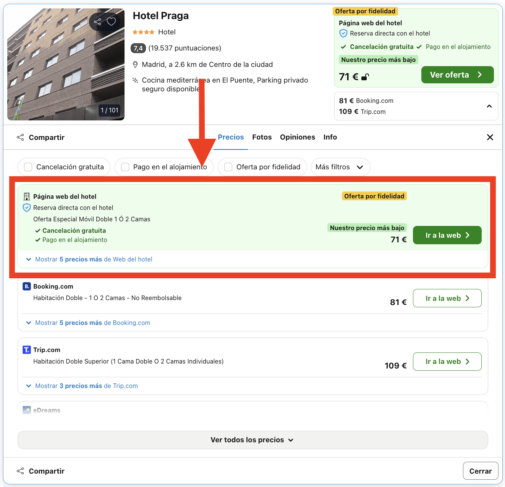
Task: Click the shield icon in the top offer card
Action: click(343, 33)
